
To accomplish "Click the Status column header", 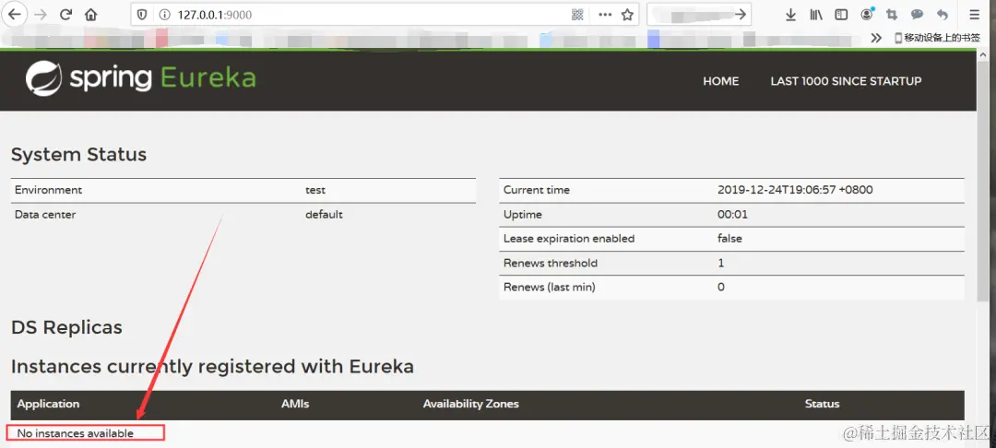I will [822, 404].
